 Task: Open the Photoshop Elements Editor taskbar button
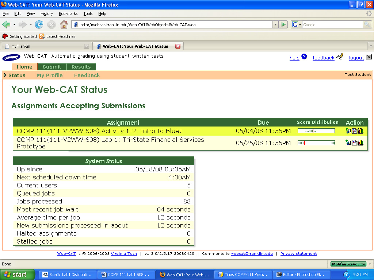pos(301,275)
